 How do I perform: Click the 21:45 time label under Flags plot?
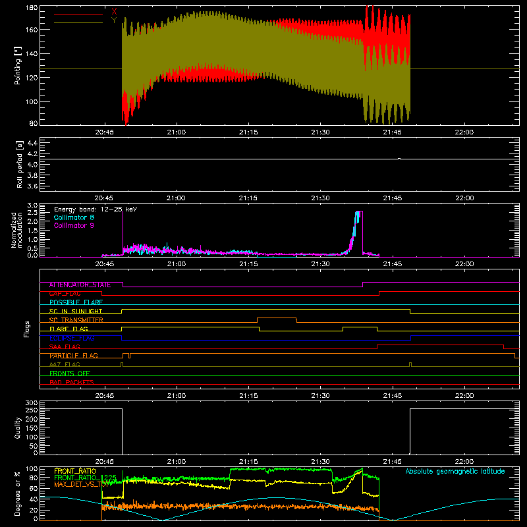pos(392,396)
